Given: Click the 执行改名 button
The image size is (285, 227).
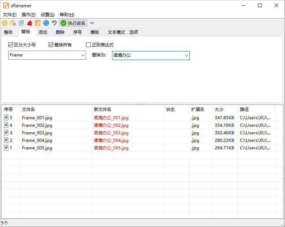Looking at the screenshot, I should point(73,23).
